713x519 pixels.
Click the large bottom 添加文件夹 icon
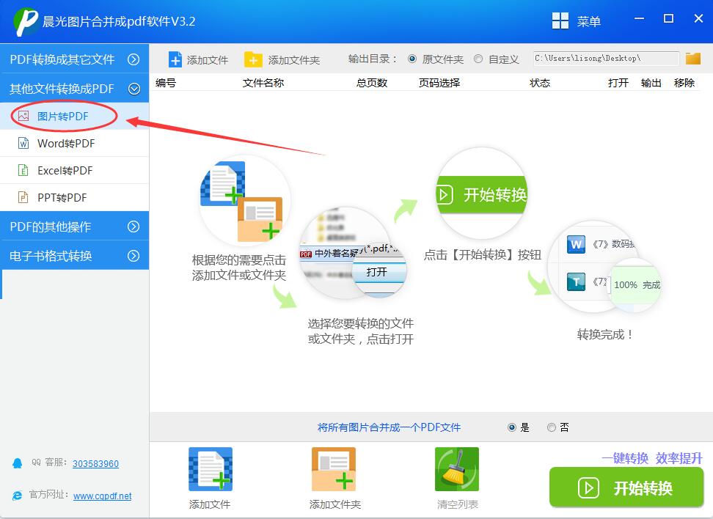[x=334, y=469]
